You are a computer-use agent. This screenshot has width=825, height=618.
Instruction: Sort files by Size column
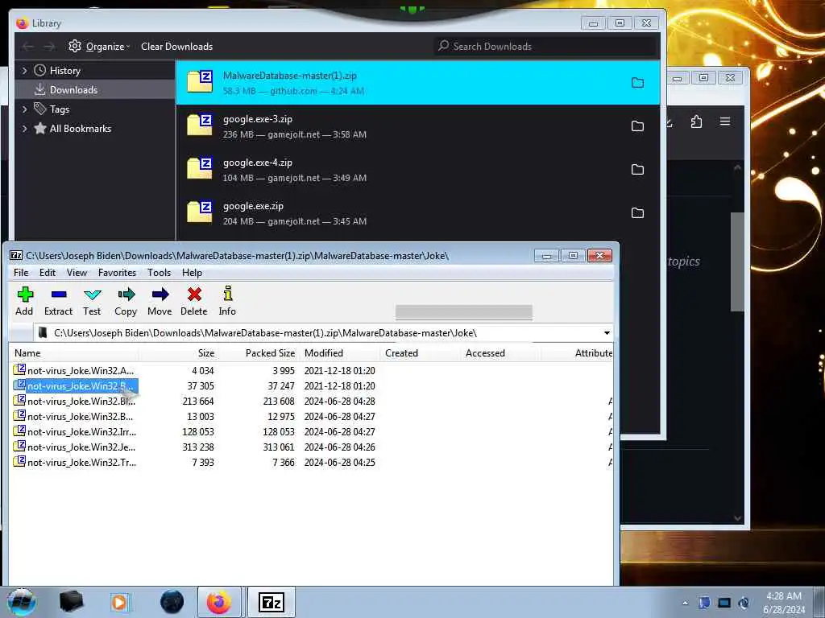[178, 353]
